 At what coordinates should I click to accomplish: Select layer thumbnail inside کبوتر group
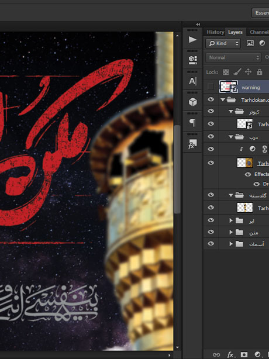[x=245, y=124]
